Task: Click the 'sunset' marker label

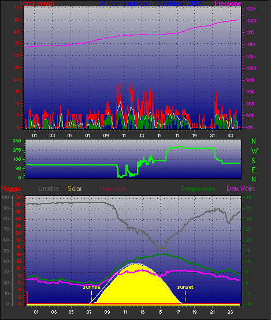Action: (x=185, y=287)
